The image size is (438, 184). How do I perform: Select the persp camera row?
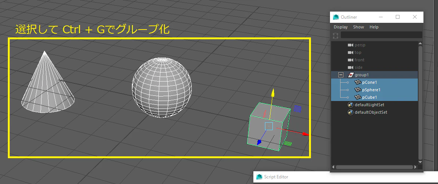coord(374,45)
